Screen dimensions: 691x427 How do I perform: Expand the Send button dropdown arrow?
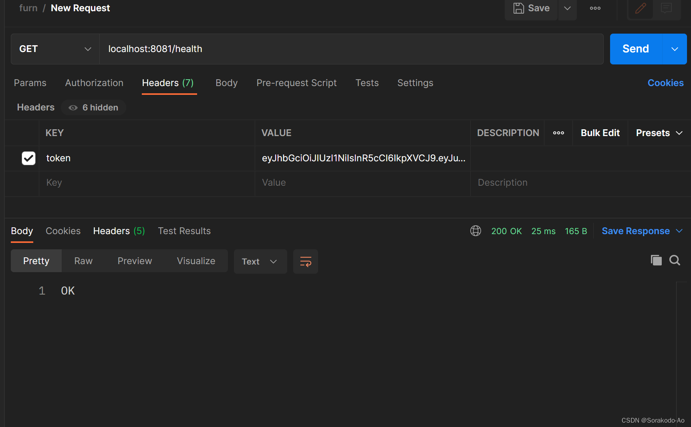(674, 49)
